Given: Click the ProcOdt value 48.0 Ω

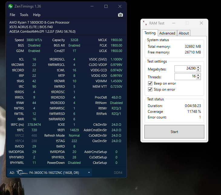Looking at the screenshot, I should (116, 97).
